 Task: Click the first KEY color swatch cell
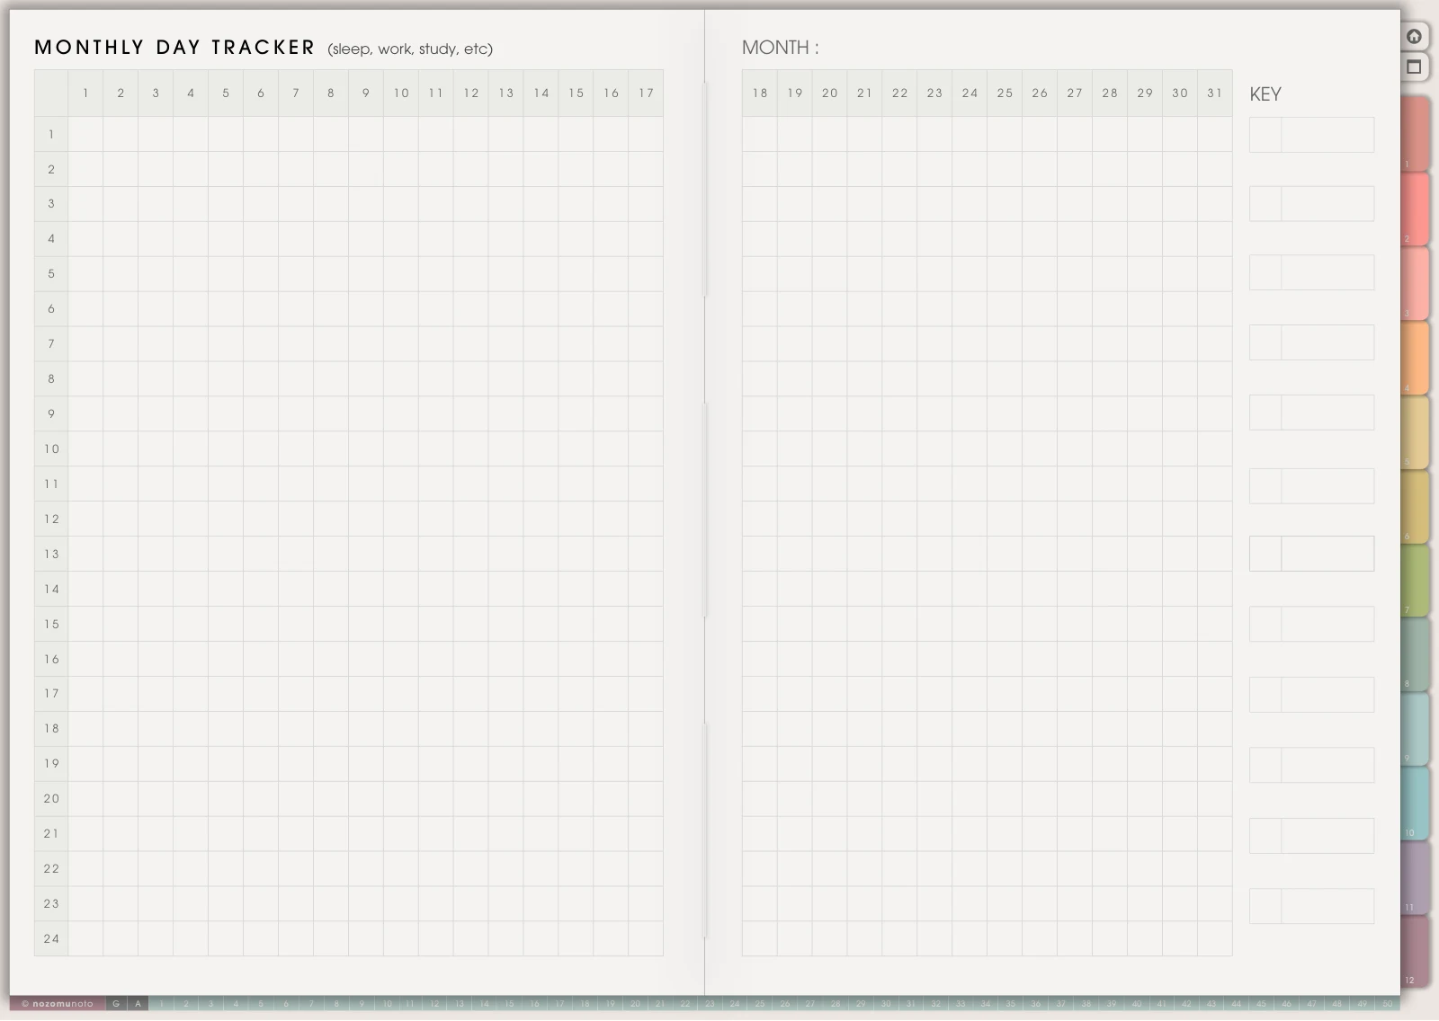point(1265,135)
